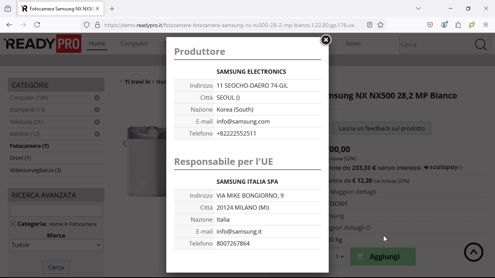The height and width of the screenshot is (278, 495).
Task: Click the Stampanti (19) category link
Action: click(27, 110)
